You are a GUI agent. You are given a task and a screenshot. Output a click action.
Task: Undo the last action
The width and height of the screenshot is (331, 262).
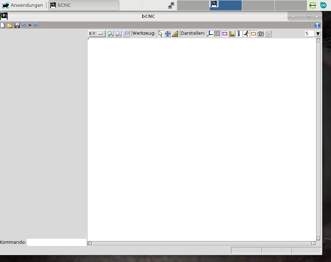click(24, 25)
